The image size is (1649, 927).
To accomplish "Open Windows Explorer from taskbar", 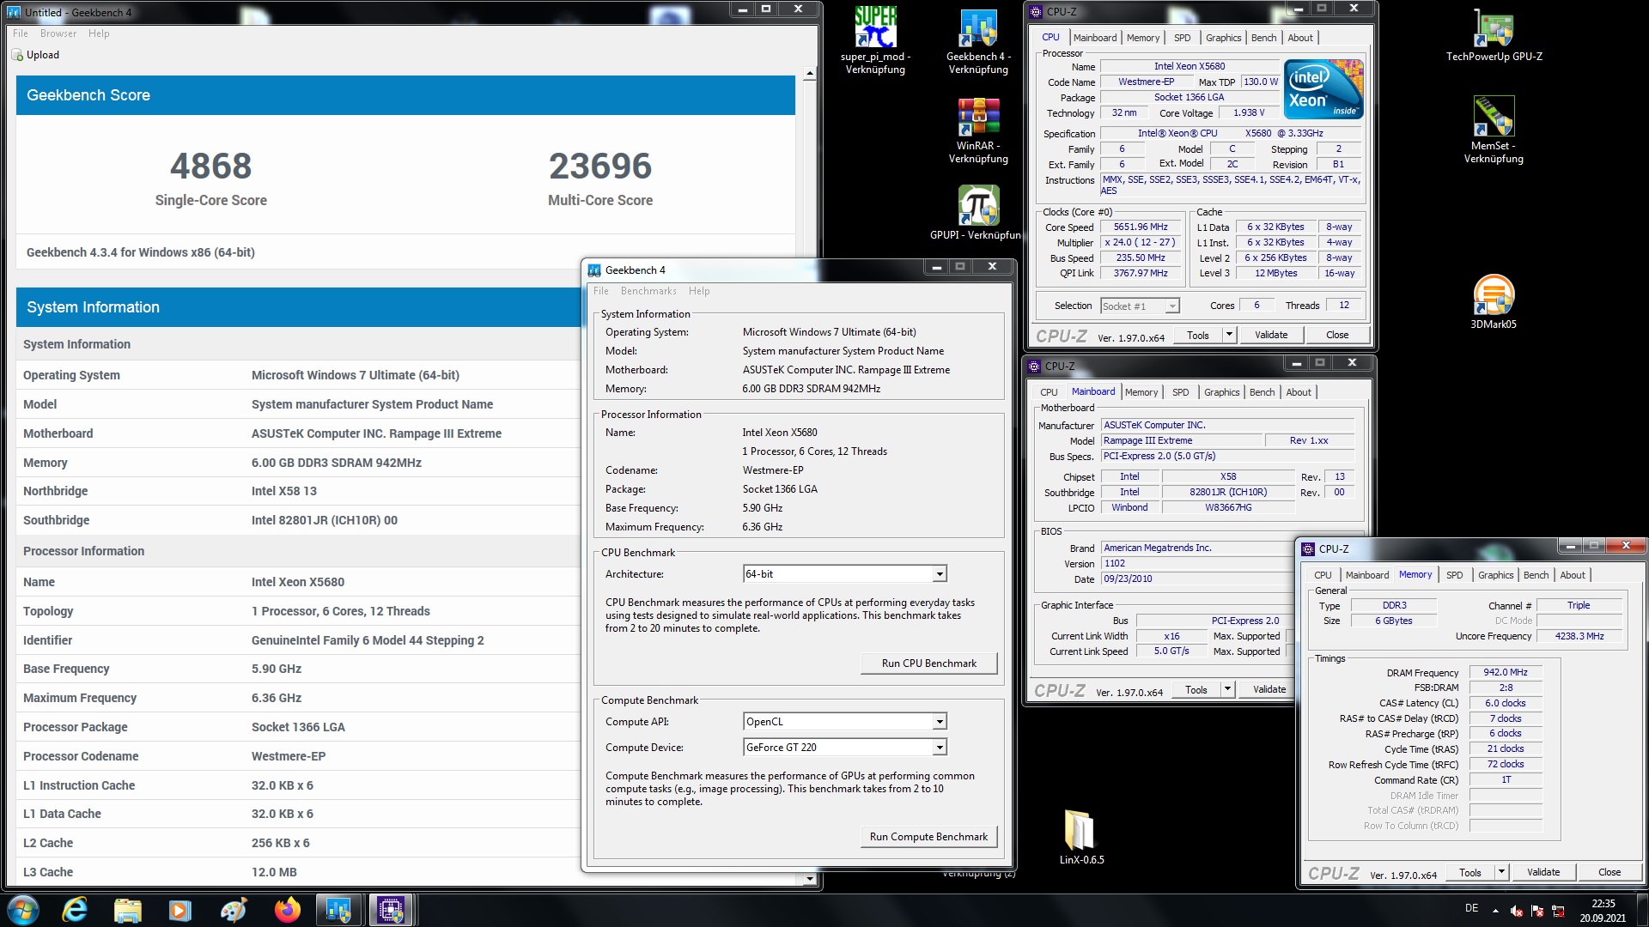I will point(128,910).
